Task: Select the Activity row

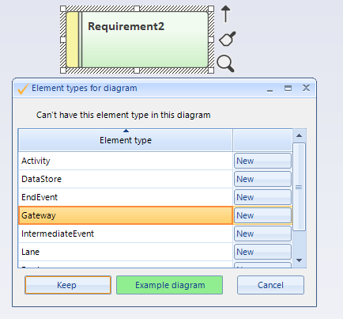Action: click(x=126, y=161)
